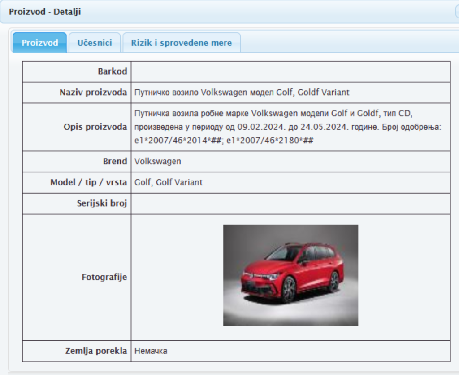Click the Немачка country of origin value

pos(151,351)
